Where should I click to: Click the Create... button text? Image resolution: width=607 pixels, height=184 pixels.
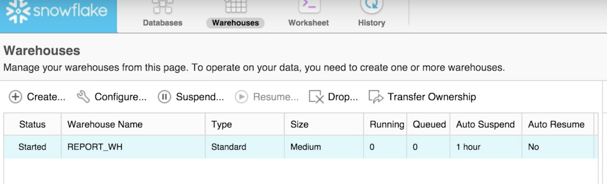[x=46, y=97]
